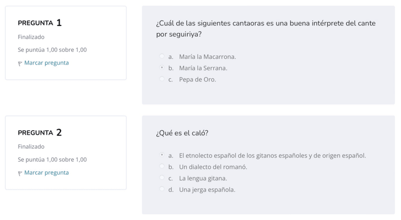Click the PREGUNTA 2 heading
The image size is (401, 220).
pos(40,133)
